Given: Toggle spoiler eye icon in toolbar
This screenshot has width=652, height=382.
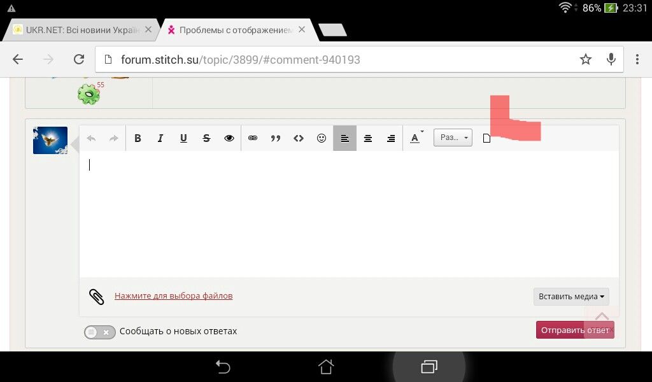Looking at the screenshot, I should coord(229,138).
